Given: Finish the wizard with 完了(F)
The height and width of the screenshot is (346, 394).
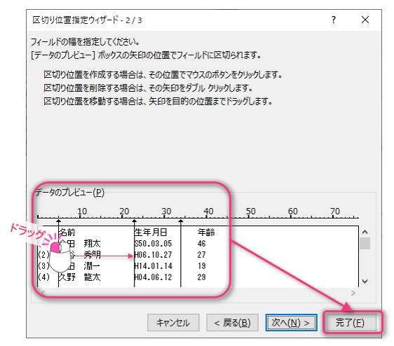Looking at the screenshot, I should [350, 323].
